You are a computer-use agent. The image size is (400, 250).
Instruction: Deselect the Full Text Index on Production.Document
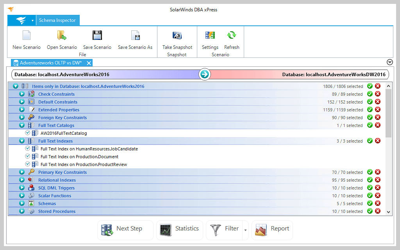point(28,156)
